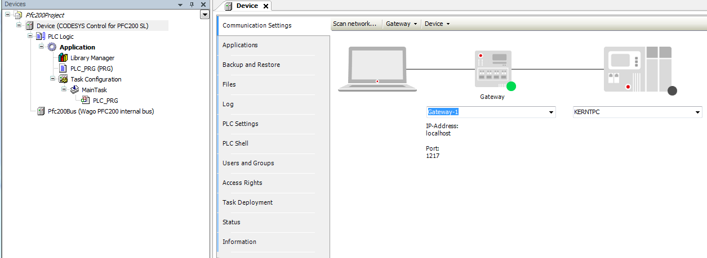
Task: Click the Application gear icon in tree
Action: [x=52, y=47]
